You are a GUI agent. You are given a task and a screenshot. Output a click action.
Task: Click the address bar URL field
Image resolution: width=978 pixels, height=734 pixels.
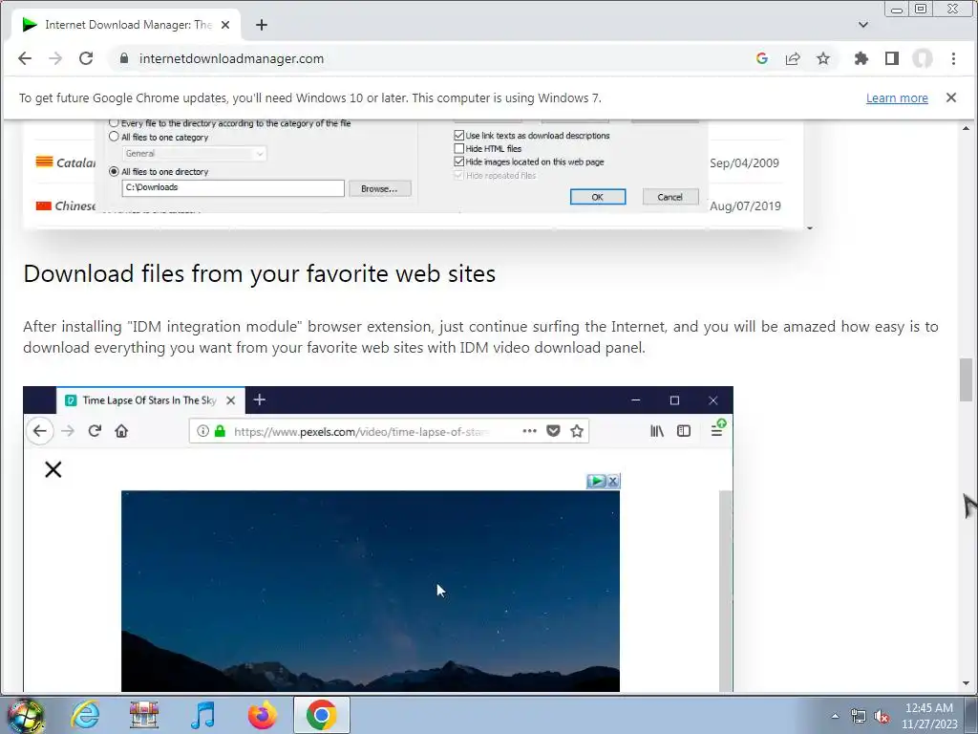pyautogui.click(x=431, y=58)
